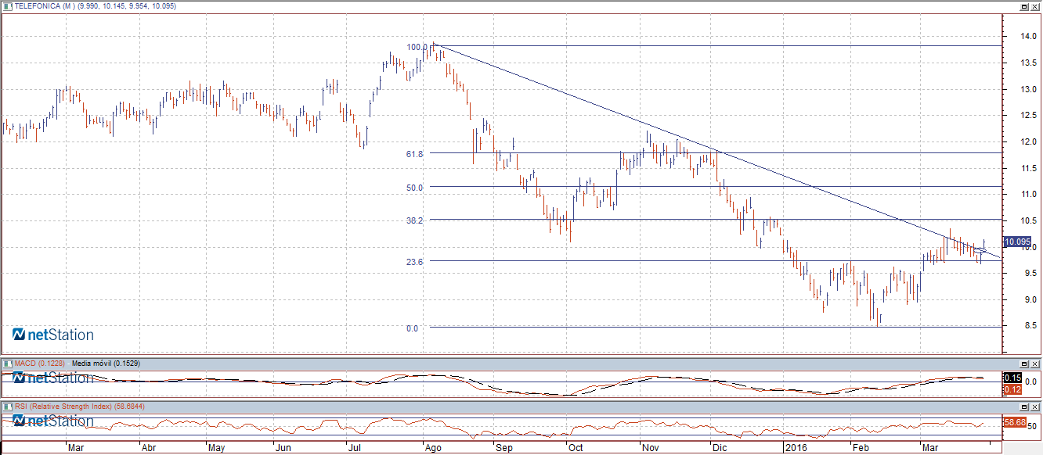Maximize the MACD indicator panel
Screen dimensions: 1043x455
1023,364
